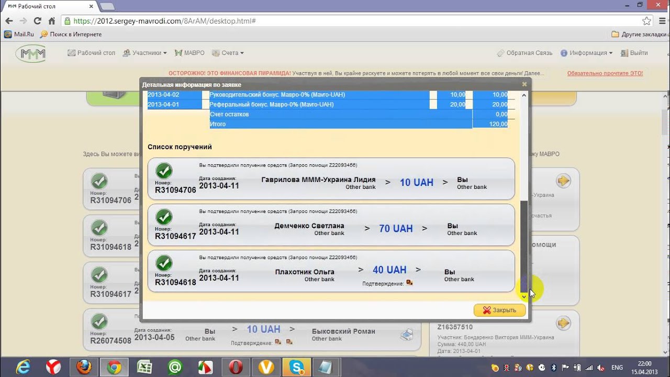Open the Chrome menu button
The width and height of the screenshot is (670, 377).
tap(661, 21)
